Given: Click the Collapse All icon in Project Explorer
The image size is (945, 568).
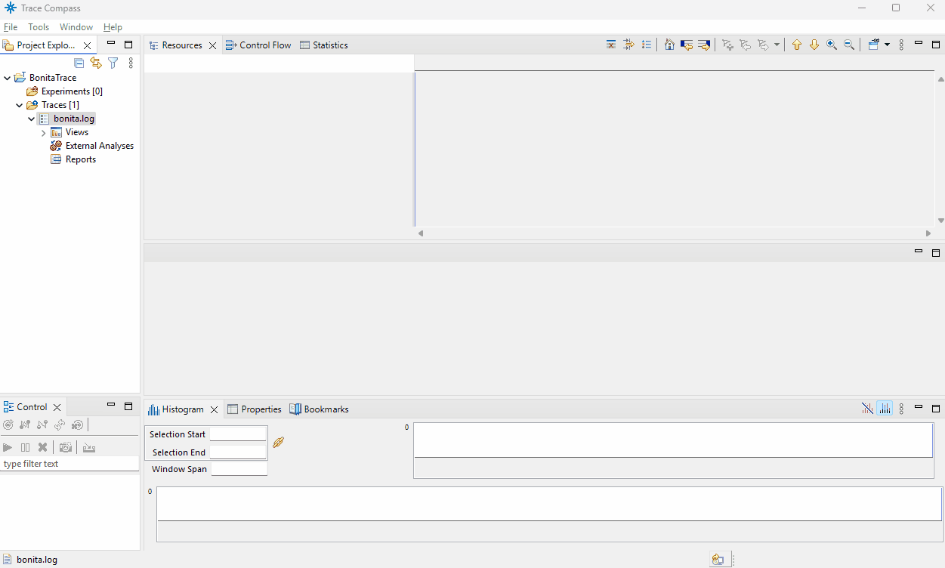Looking at the screenshot, I should (79, 63).
